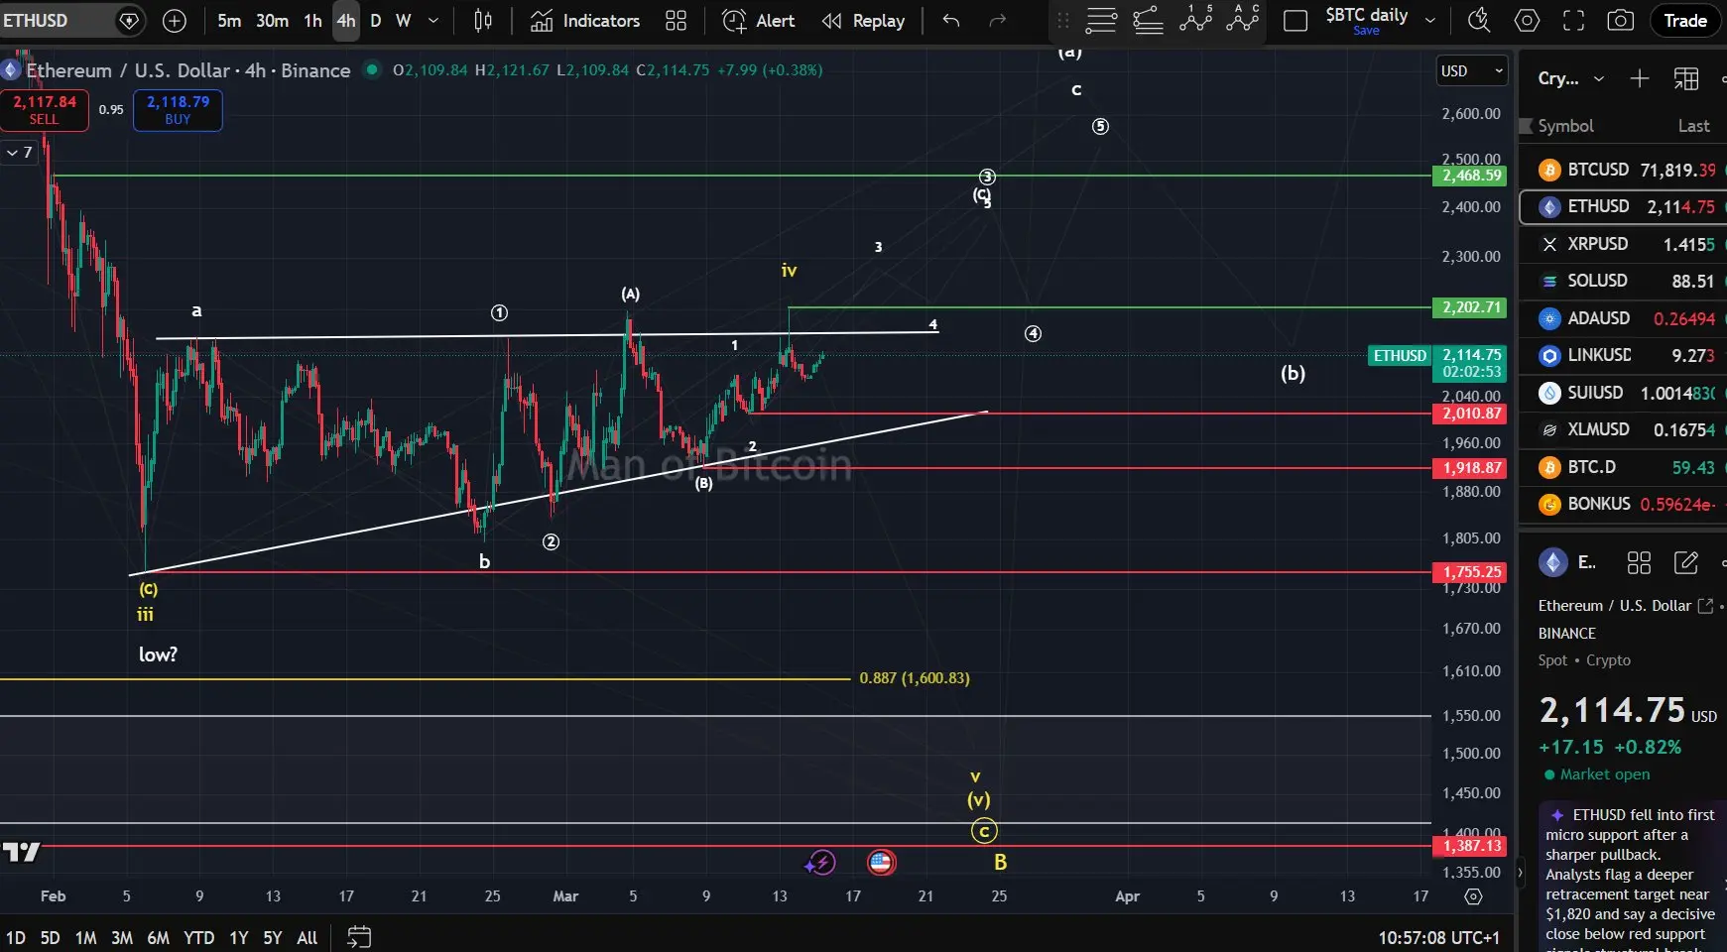Select BONKUS in the watchlist

pyautogui.click(x=1623, y=504)
